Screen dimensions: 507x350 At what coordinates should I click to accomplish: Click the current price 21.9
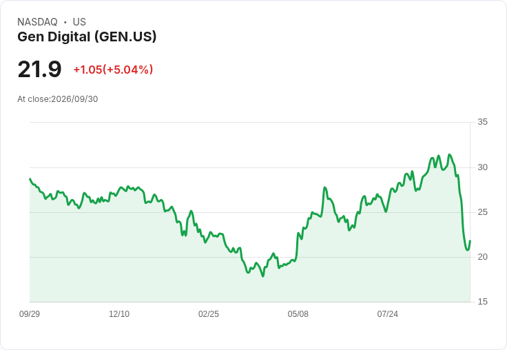39,69
